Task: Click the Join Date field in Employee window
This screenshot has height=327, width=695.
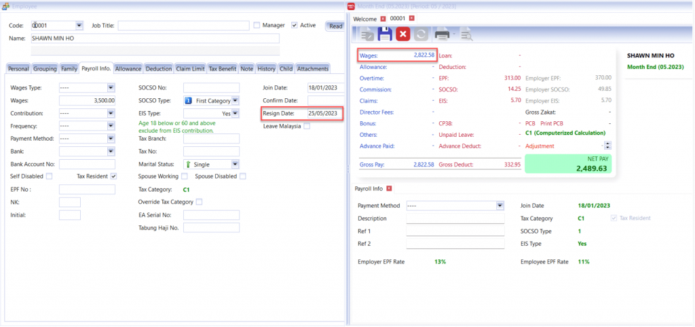Action: (326, 87)
